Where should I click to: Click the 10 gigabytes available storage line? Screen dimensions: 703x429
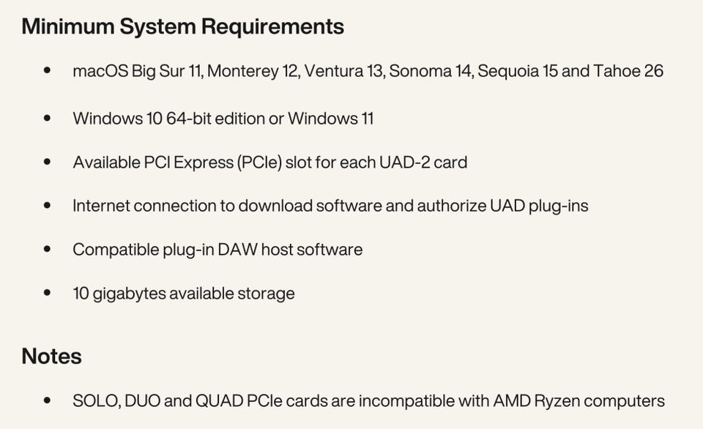(x=184, y=294)
